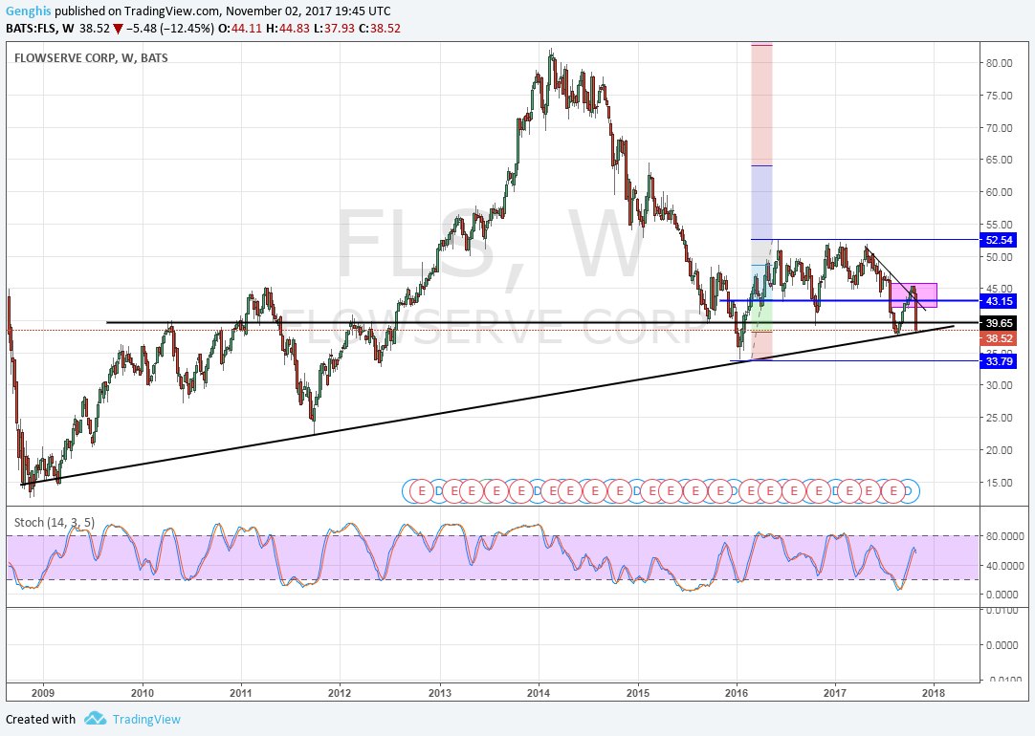
Task: Click the red down-triangle price change indicator
Action: pyautogui.click(x=118, y=29)
